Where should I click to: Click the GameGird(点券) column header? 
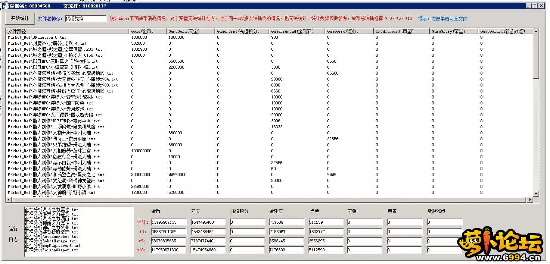tap(349, 31)
